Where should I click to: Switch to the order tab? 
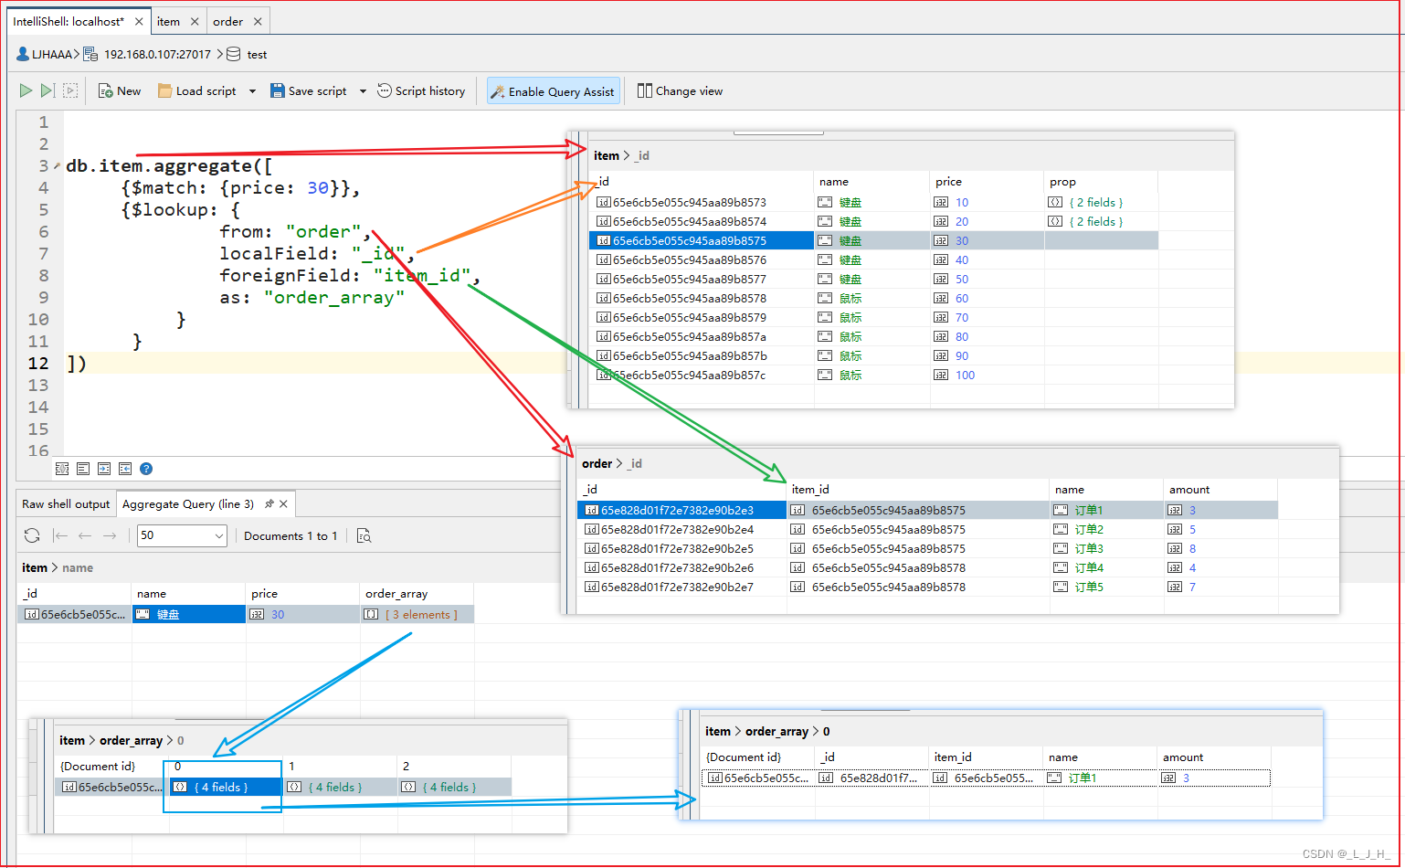[x=227, y=21]
